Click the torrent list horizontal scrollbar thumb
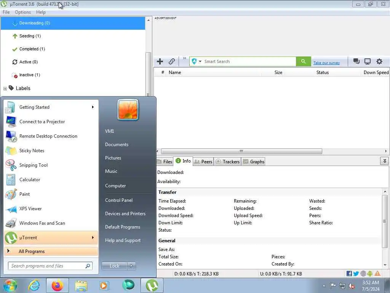This screenshot has width=390, height=293. [241, 151]
